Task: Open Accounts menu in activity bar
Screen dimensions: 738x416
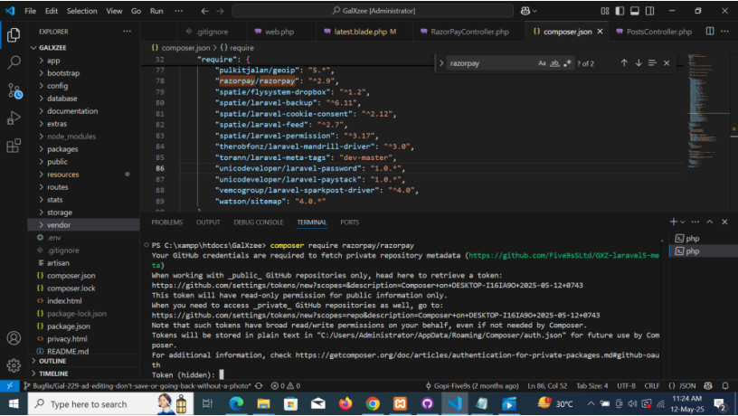Action: click(x=14, y=338)
